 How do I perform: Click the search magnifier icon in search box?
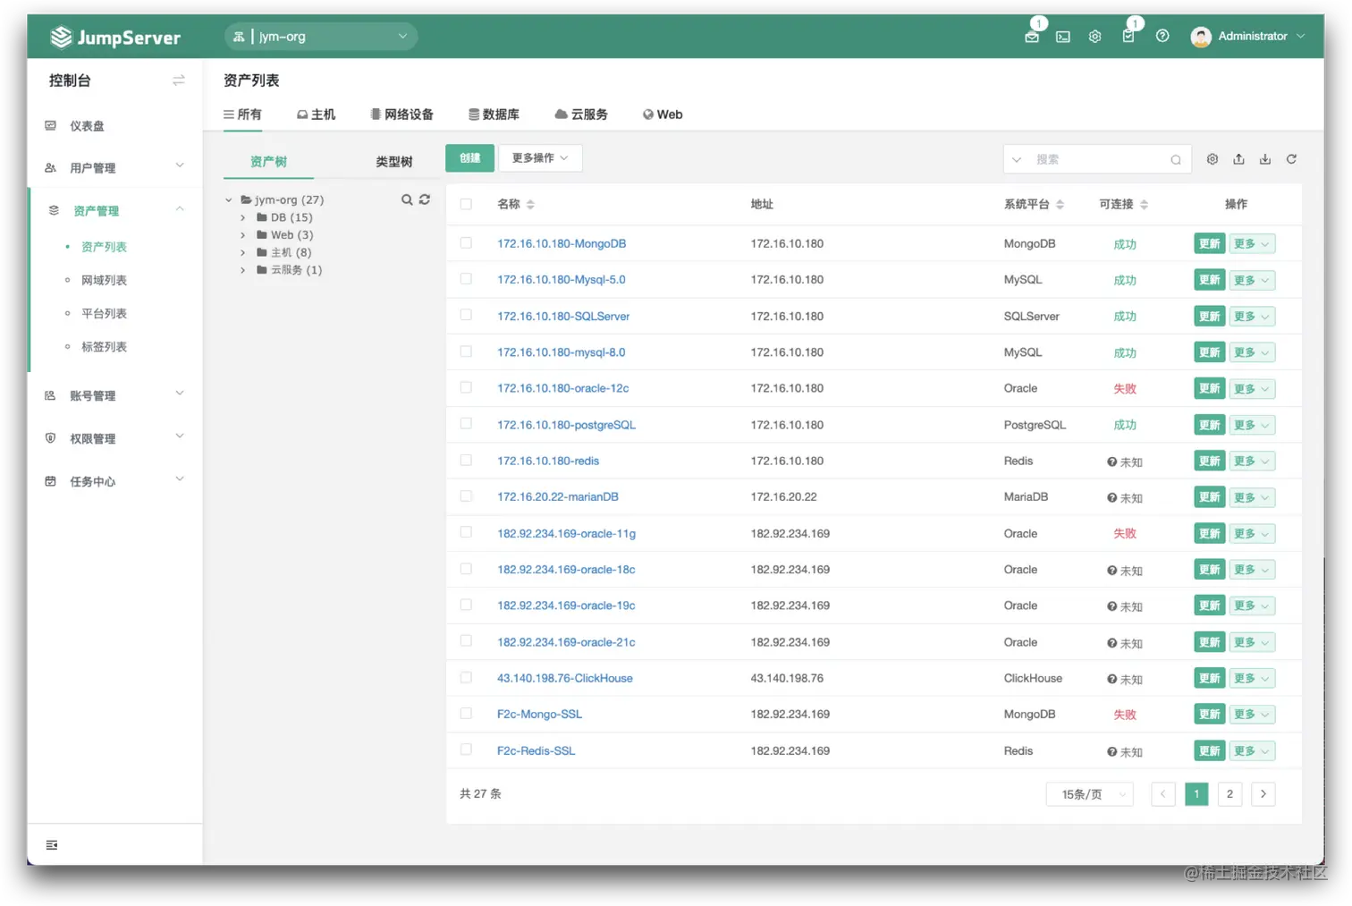click(x=1176, y=160)
